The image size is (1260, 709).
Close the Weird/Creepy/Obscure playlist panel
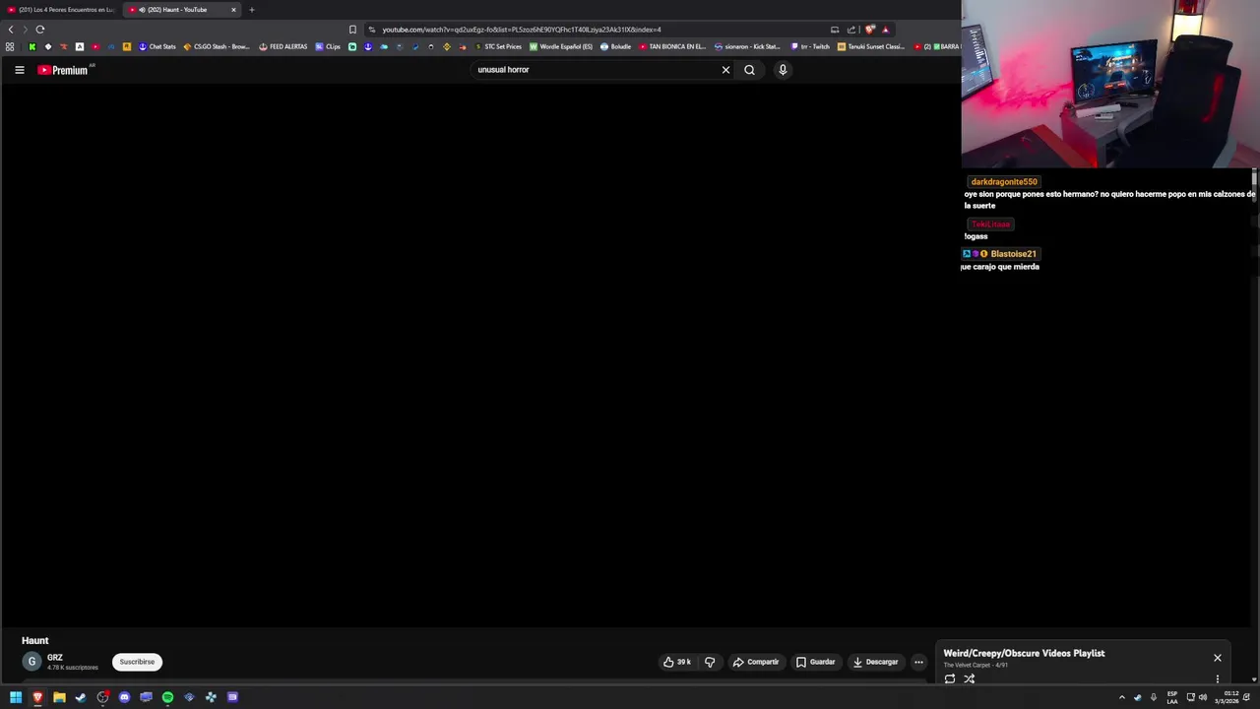coord(1217,658)
